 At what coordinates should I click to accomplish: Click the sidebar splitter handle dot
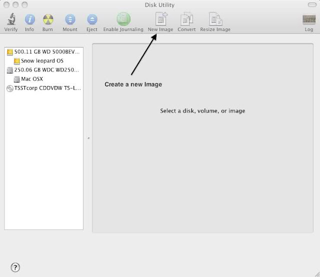[x=88, y=138]
